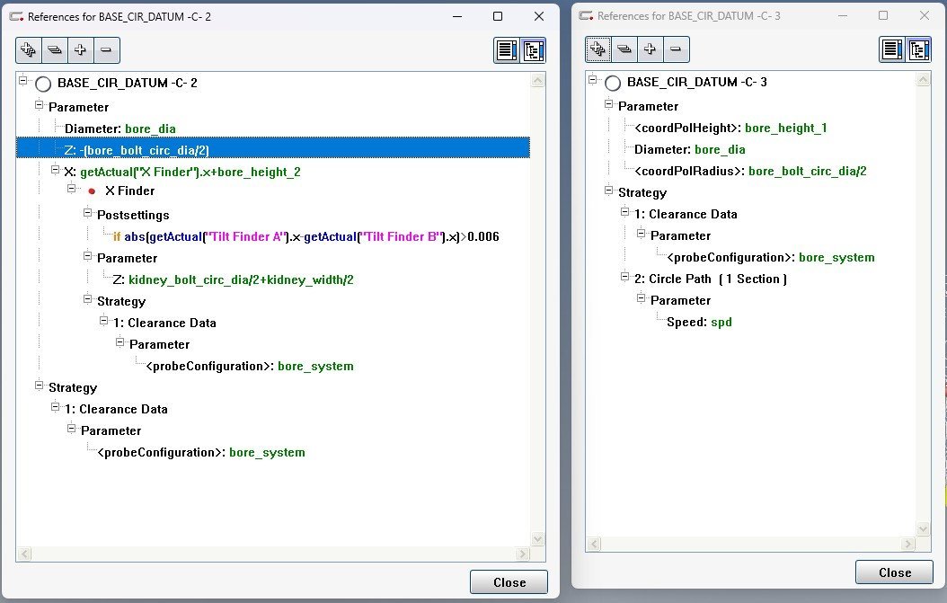The image size is (947, 603).
Task: Select highlighted row Z: -(bore_bolt_circ_dia/2)
Action: pos(273,148)
